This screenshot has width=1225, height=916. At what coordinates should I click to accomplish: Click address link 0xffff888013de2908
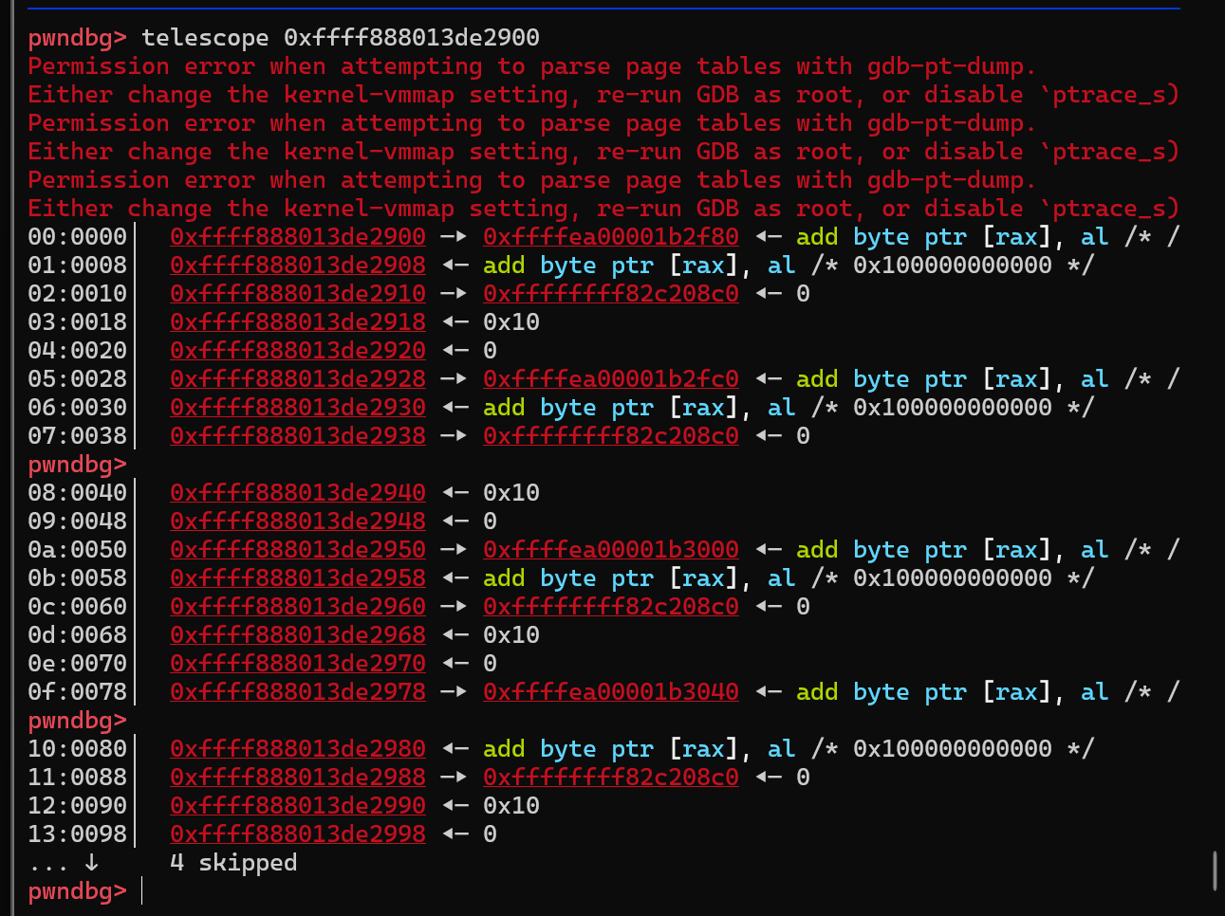298,266
